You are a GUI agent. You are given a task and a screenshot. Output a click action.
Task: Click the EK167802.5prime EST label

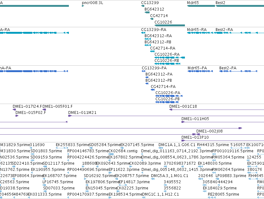click(x=125, y=158)
